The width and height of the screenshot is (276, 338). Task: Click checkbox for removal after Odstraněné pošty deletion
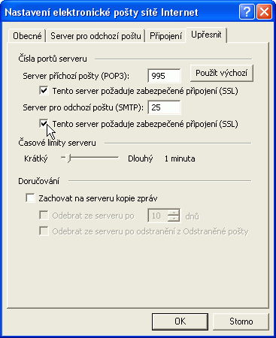point(44,231)
